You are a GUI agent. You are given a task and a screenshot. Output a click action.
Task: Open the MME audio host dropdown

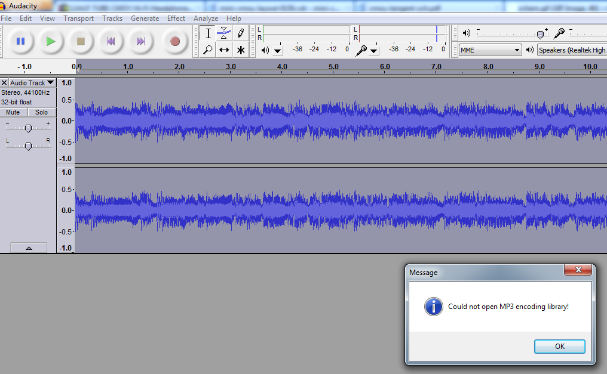click(490, 50)
